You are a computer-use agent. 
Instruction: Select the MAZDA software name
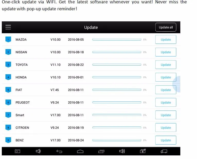coord(21,40)
